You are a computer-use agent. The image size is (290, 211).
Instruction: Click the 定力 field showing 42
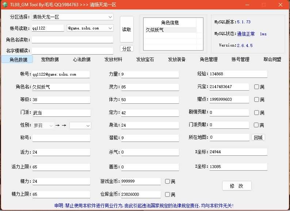tap(150, 113)
